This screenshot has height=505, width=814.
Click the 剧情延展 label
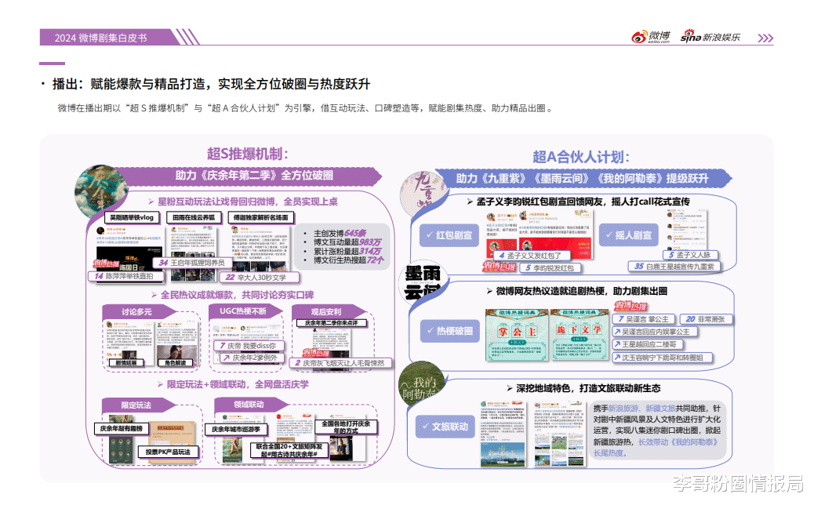125,363
